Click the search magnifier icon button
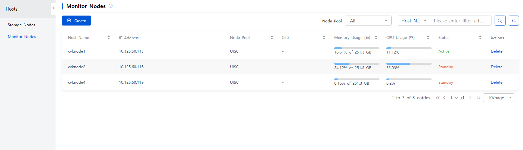Image resolution: width=523 pixels, height=150 pixels. (x=500, y=21)
